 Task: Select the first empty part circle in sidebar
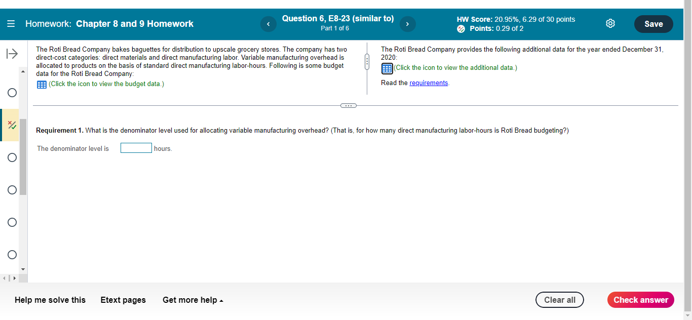click(11, 93)
